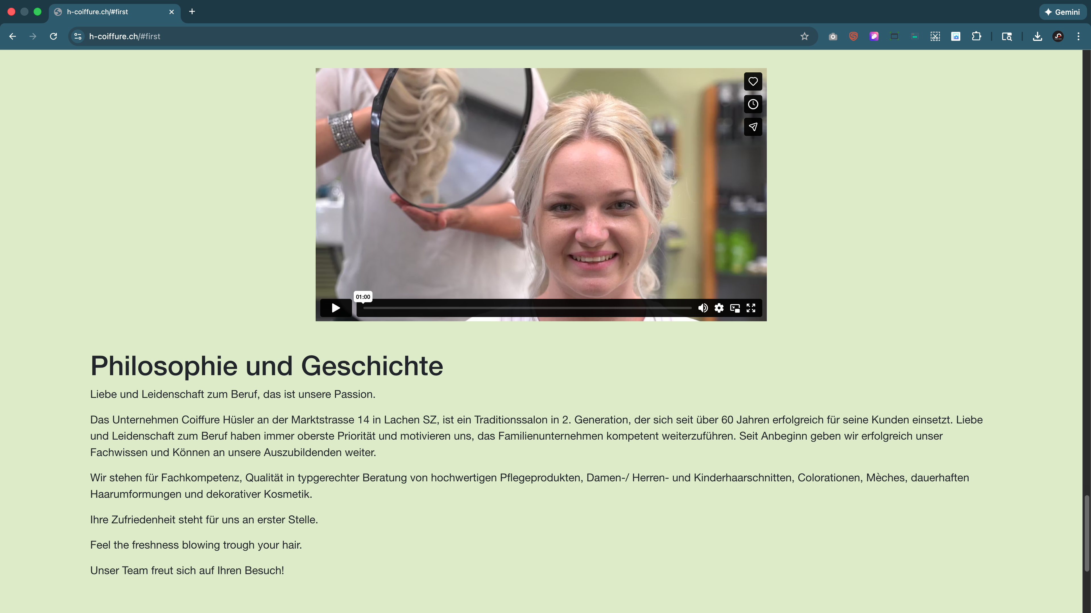View site information next to the URL
The height and width of the screenshot is (613, 1091).
[78, 36]
